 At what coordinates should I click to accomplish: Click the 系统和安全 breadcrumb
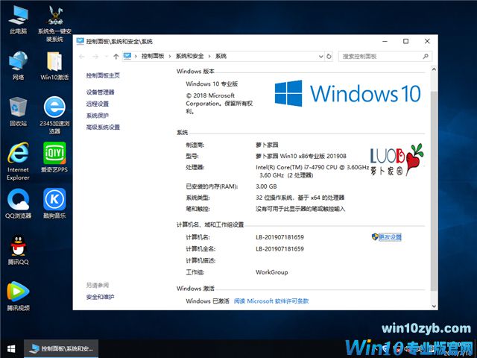tap(190, 56)
